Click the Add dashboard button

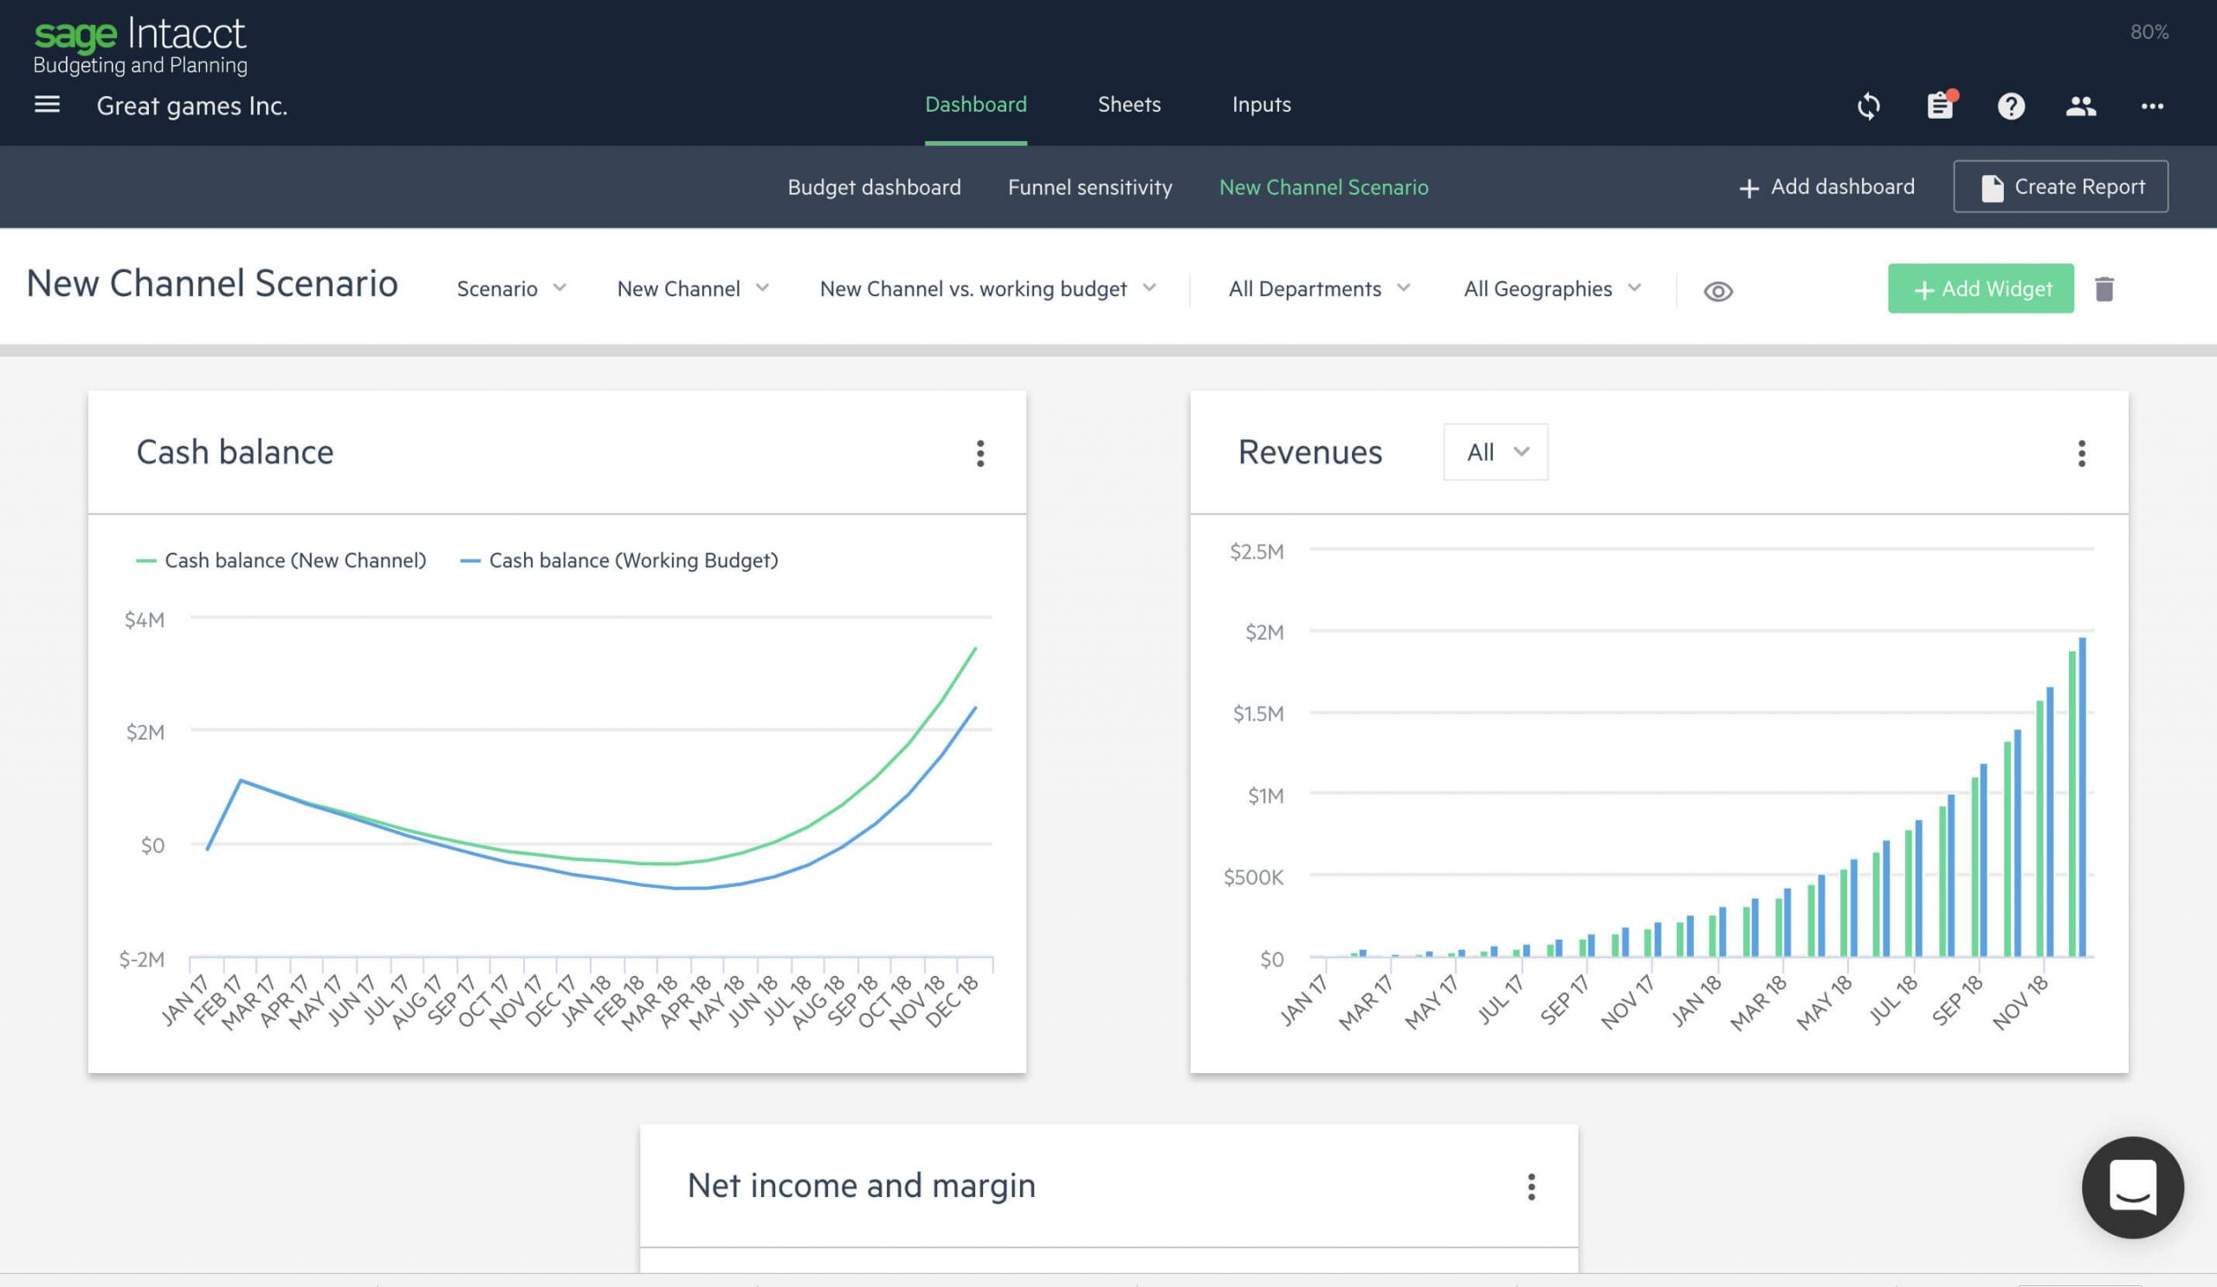point(1826,185)
